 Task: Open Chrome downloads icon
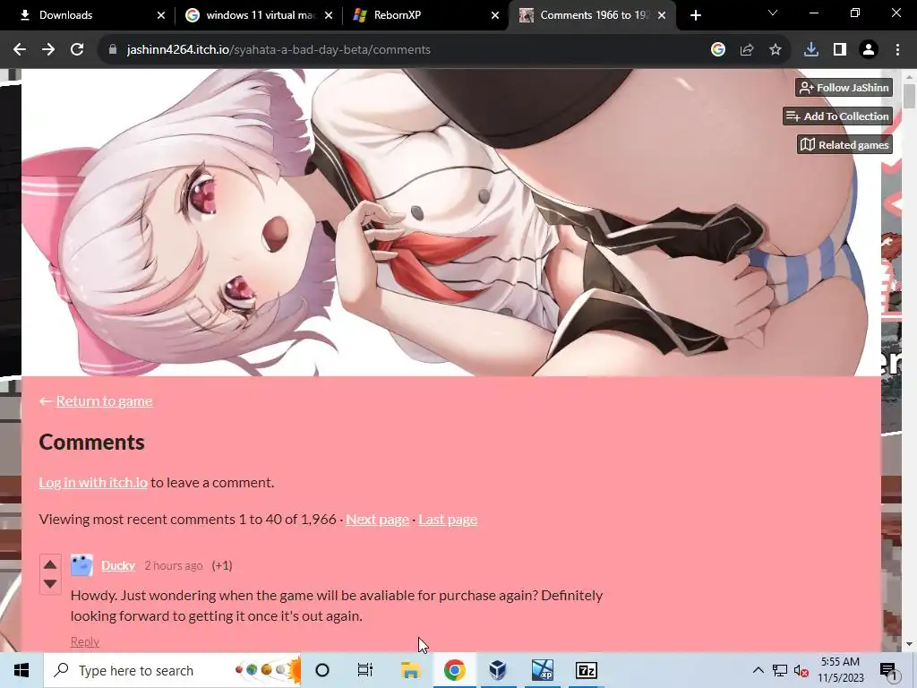(811, 50)
